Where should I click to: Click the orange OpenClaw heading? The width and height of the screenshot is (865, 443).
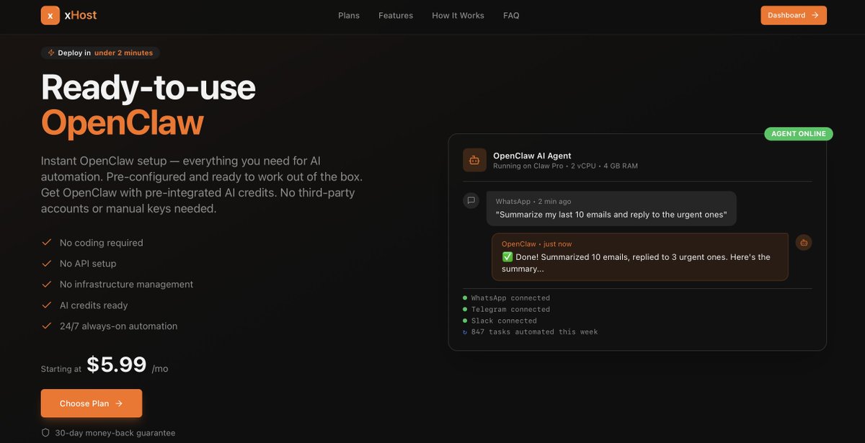(x=123, y=122)
